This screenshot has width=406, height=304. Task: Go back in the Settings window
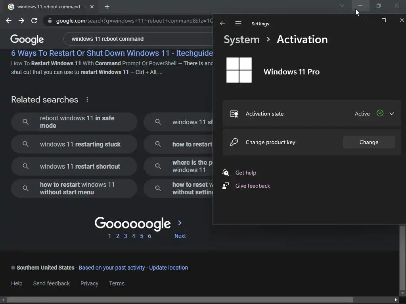tap(222, 23)
